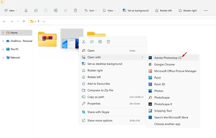The width and height of the screenshot is (216, 138).
Task: Select the Windows 11 image thumbnail
Action: tap(70, 44)
